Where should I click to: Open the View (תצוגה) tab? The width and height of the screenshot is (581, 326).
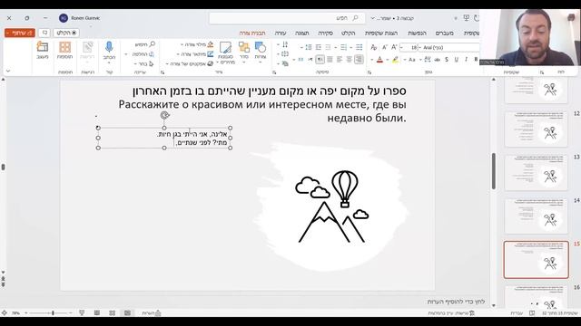[302, 33]
